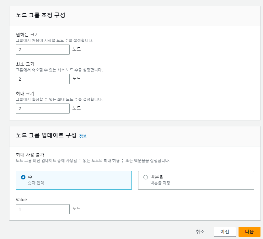
Task: Select the 수 radio button
Action: pos(23,177)
